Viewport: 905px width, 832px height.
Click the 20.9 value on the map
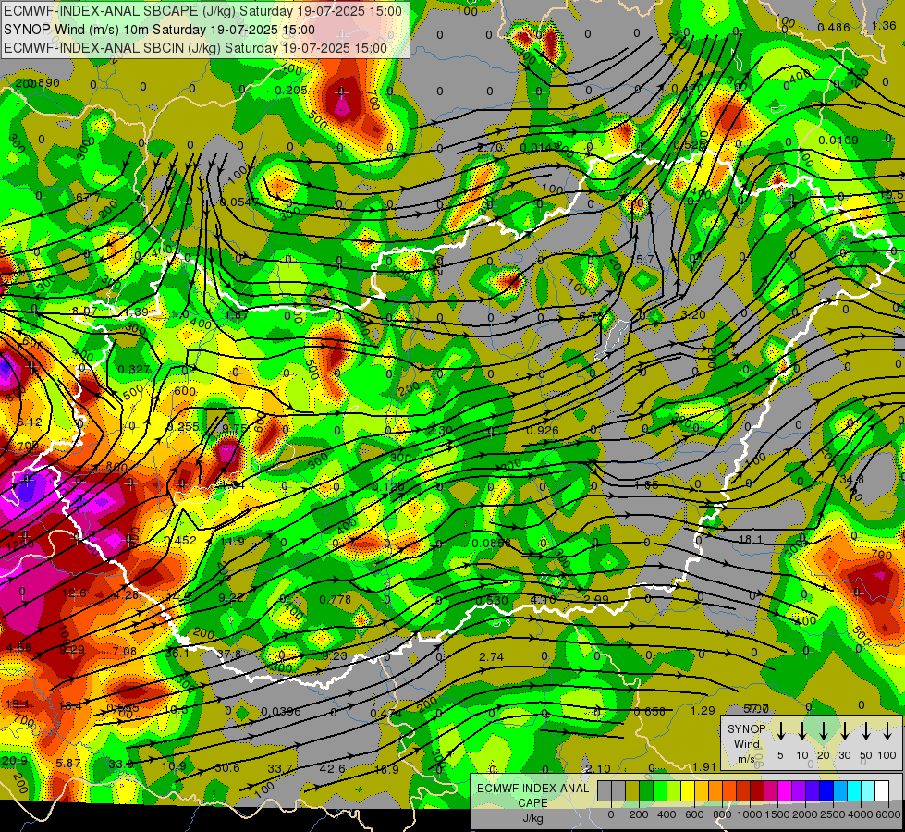click(14, 761)
